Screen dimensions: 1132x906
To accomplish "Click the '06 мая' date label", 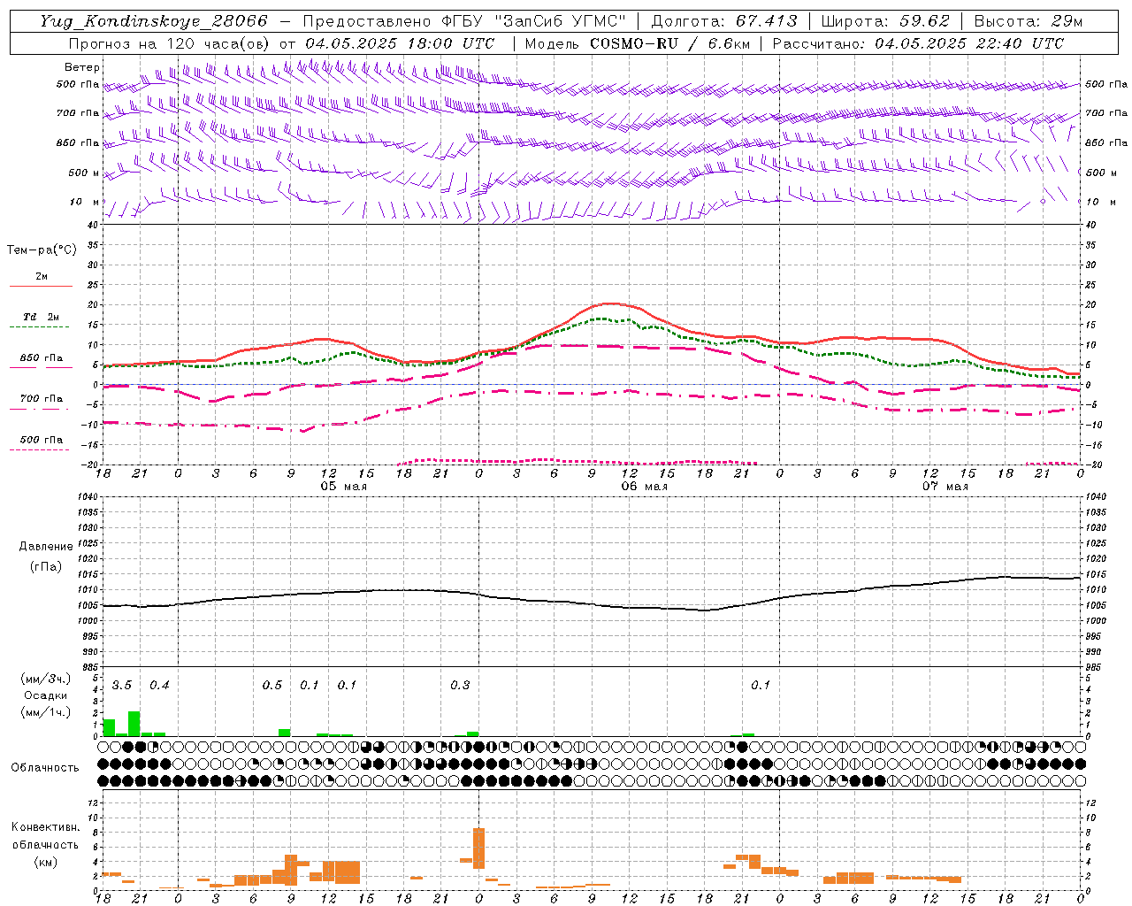I will point(644,487).
